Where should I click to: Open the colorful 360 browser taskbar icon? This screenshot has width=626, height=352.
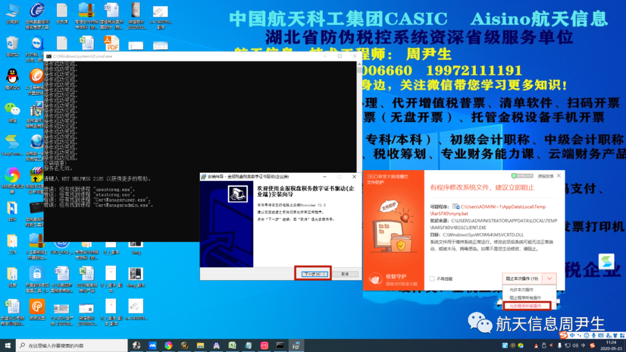[x=168, y=346]
